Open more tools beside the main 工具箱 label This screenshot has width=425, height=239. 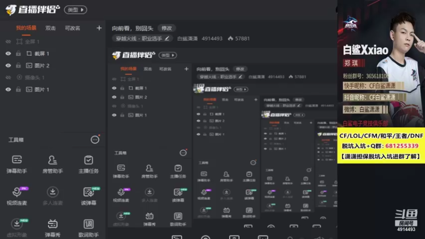pyautogui.click(x=95, y=140)
